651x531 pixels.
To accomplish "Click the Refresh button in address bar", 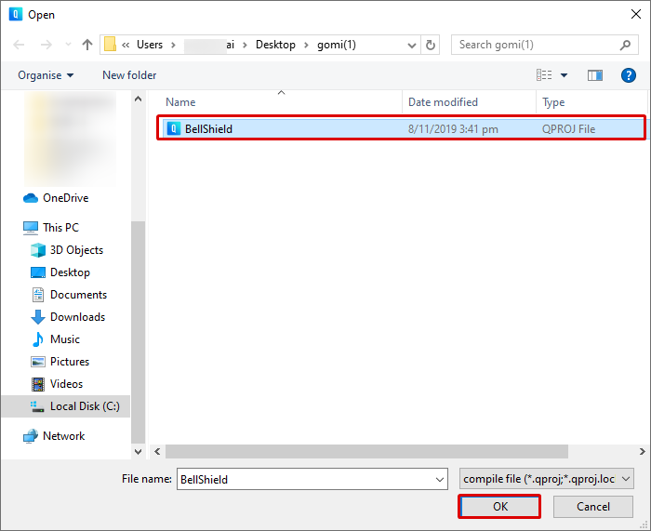I will (x=430, y=45).
